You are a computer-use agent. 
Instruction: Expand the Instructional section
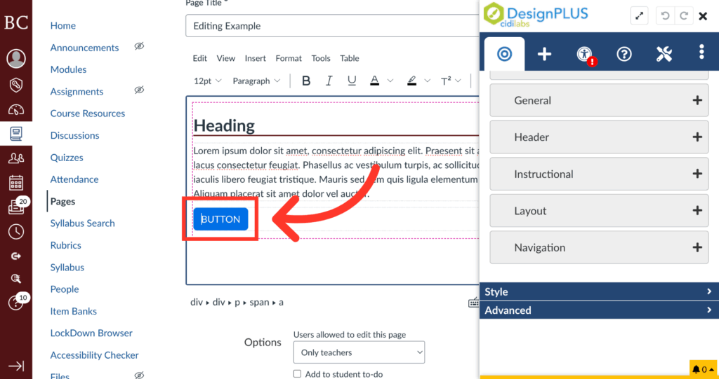pos(599,174)
